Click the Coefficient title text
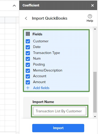This screenshot has height=134, width=99. pos(31,5)
